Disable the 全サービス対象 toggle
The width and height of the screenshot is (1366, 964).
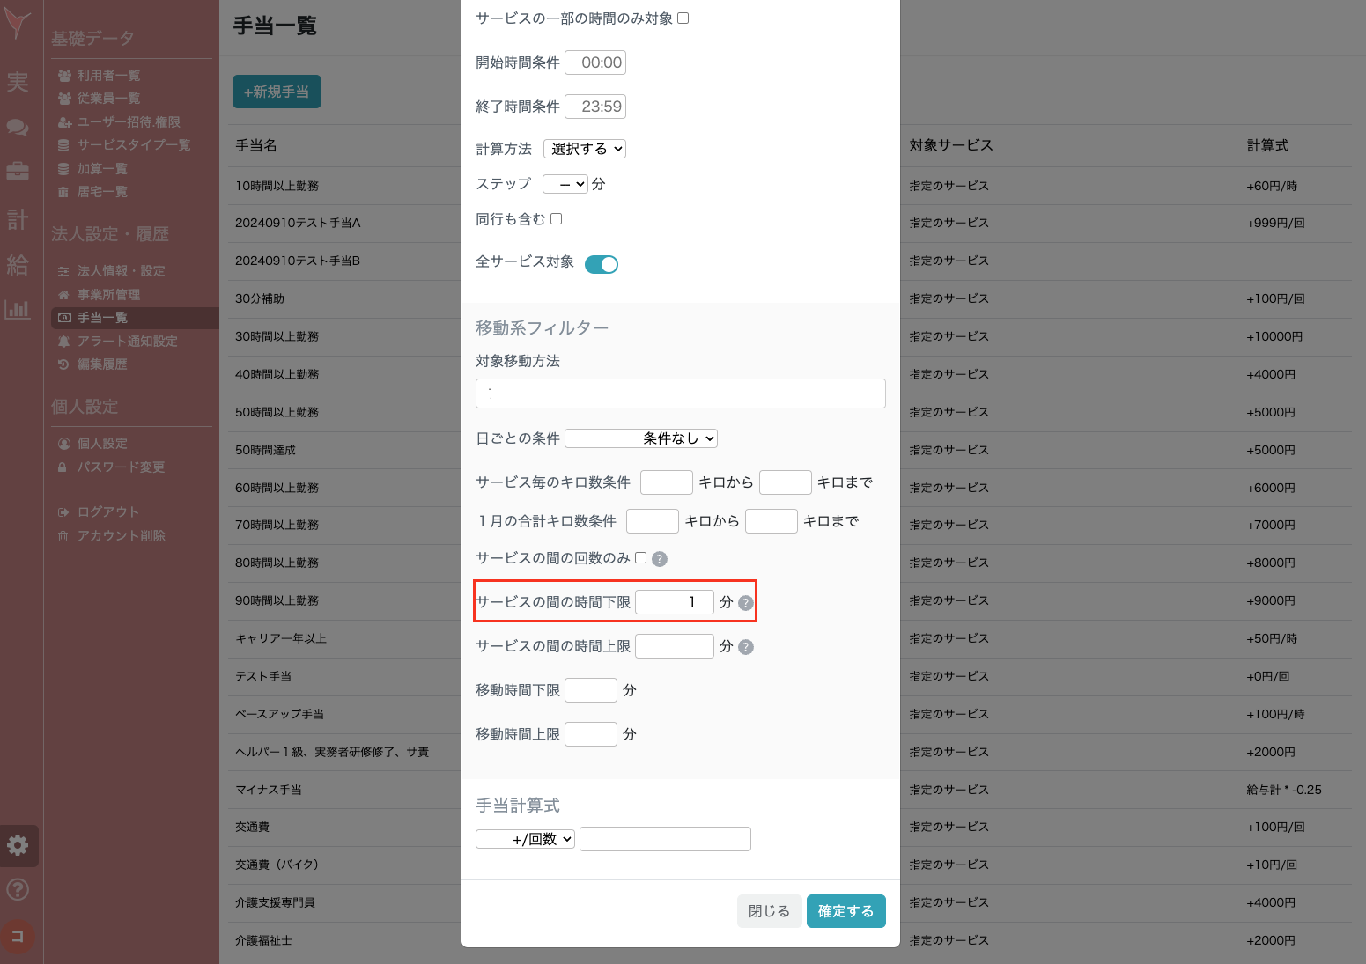[x=602, y=263]
